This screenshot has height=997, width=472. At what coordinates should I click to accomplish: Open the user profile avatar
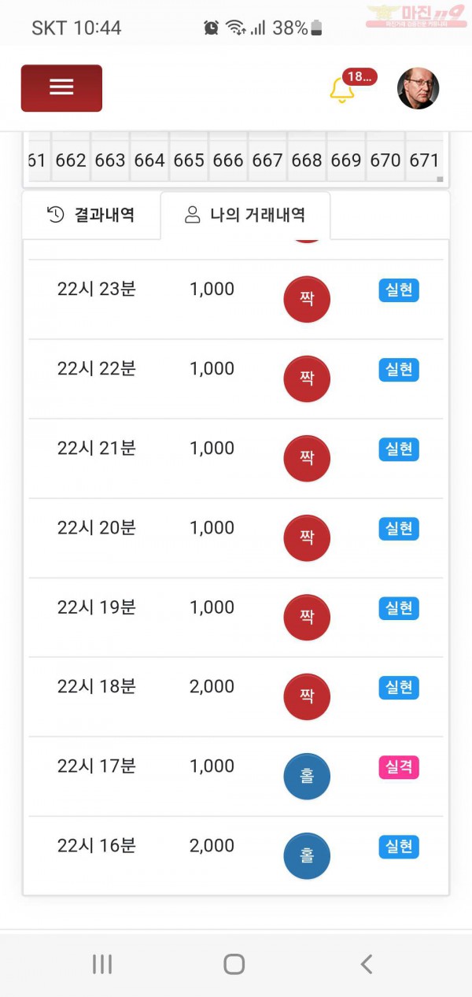click(x=418, y=88)
